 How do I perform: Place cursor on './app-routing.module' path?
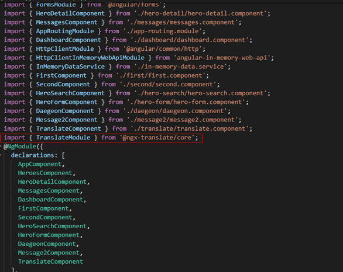[x=163, y=31]
